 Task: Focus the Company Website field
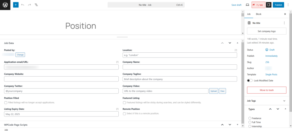point(61,79)
